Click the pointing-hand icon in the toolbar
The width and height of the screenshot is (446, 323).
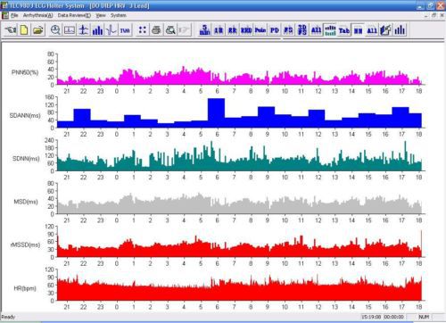(11, 30)
